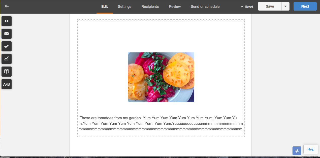This screenshot has height=158, width=320.
Task: Click the checkmark icon in sidebar
Action: point(7,46)
